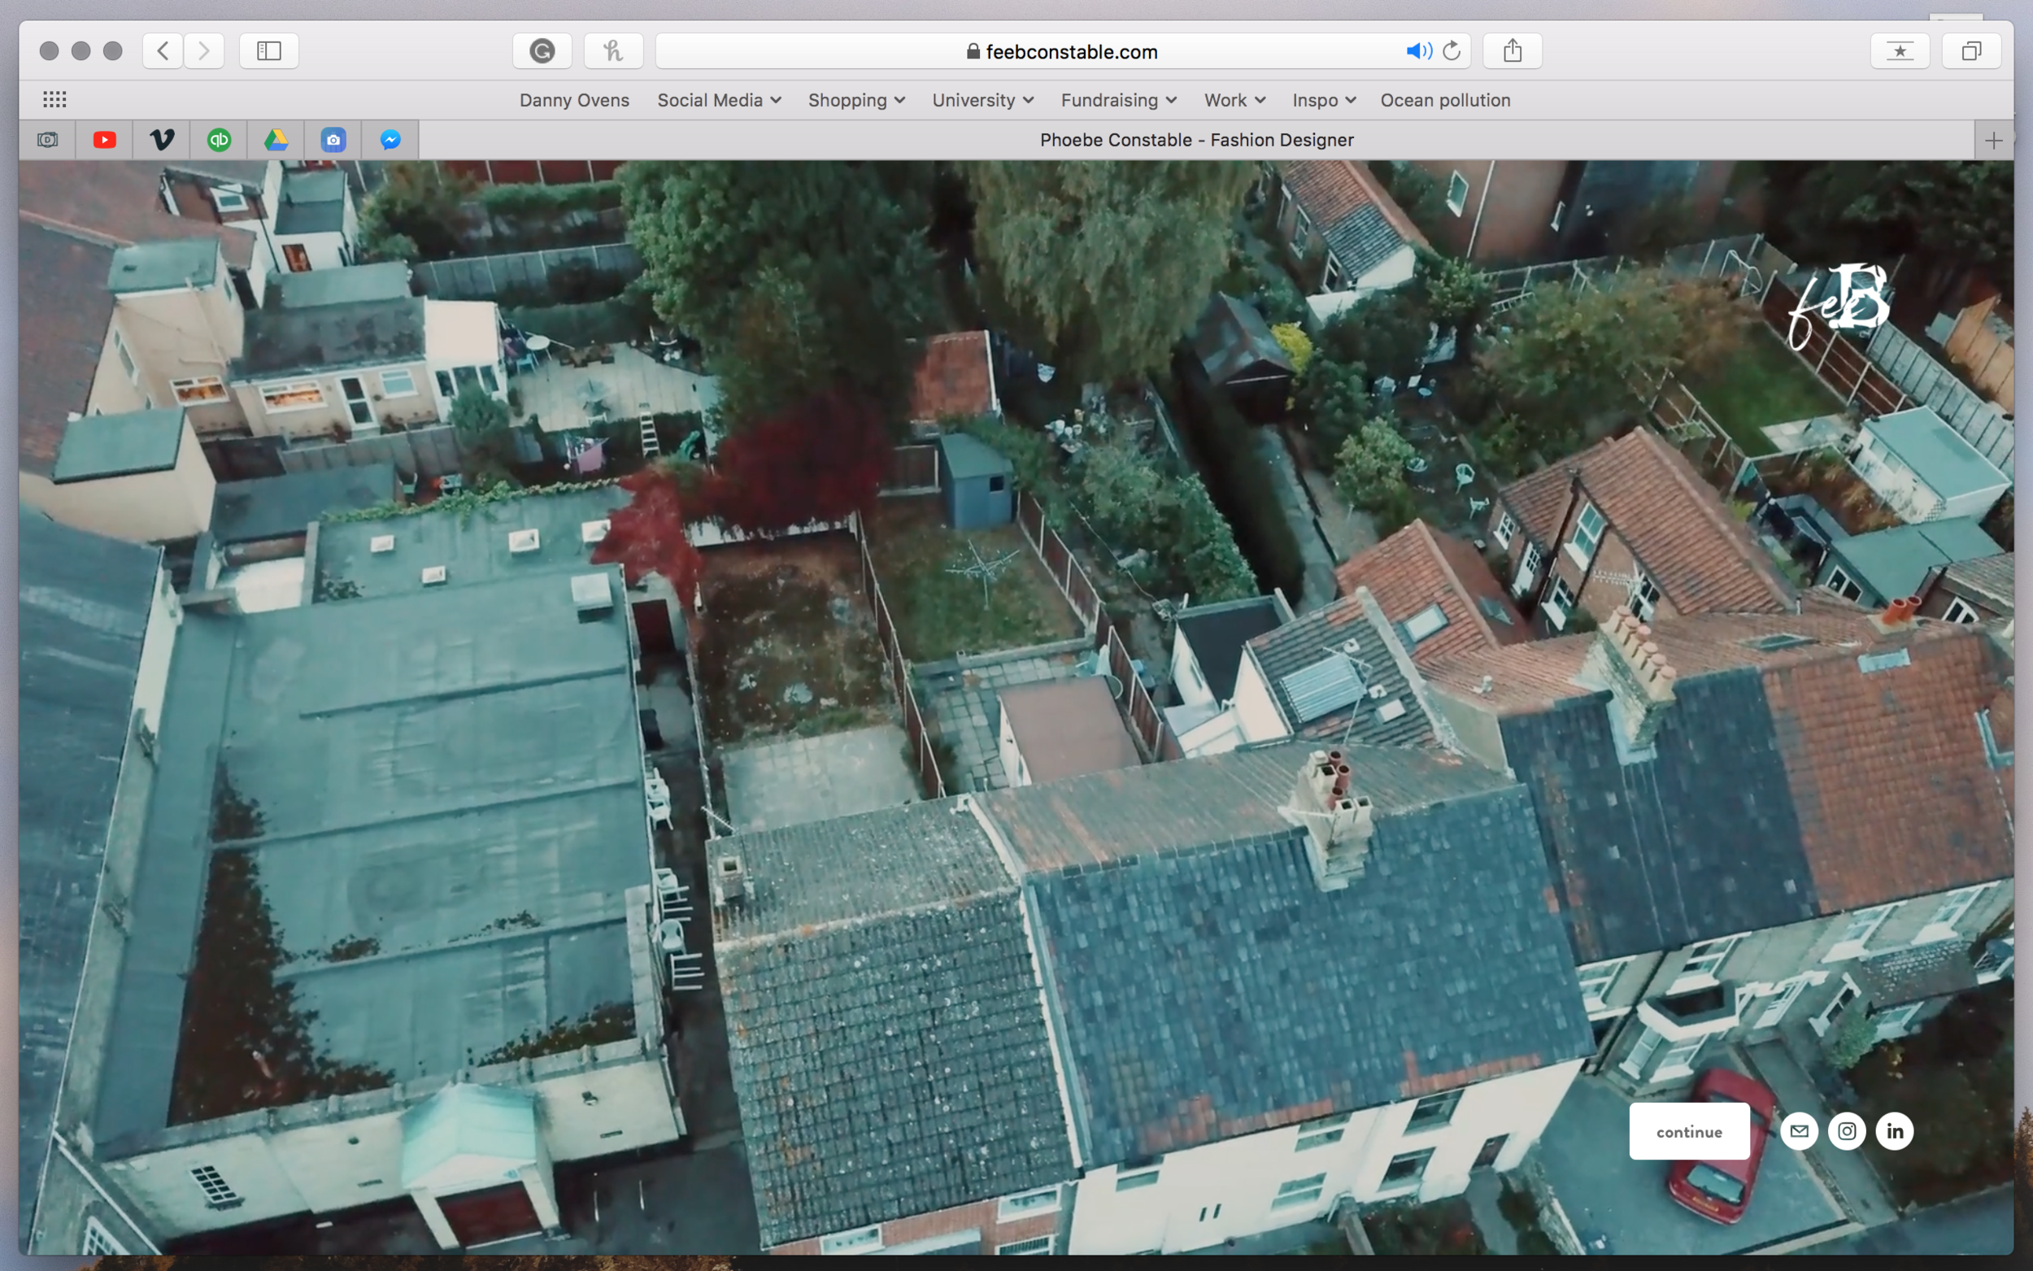
Task: Open the Favorites grid icon
Action: click(x=54, y=100)
